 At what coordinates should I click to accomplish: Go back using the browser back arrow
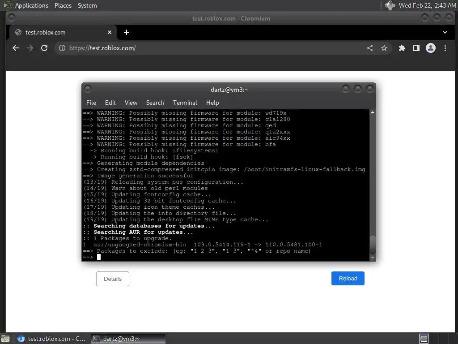16,48
